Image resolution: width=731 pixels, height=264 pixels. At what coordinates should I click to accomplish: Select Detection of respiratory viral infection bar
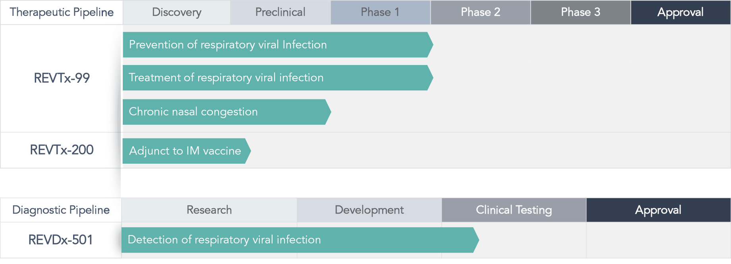(300, 240)
